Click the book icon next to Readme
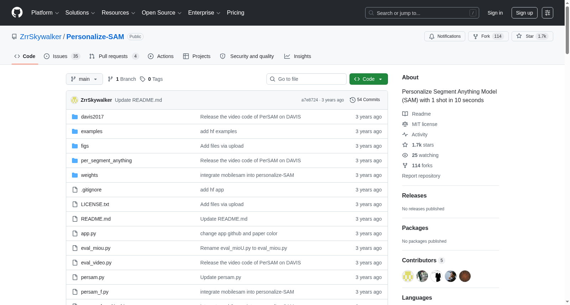This screenshot has width=570, height=305. (x=405, y=114)
